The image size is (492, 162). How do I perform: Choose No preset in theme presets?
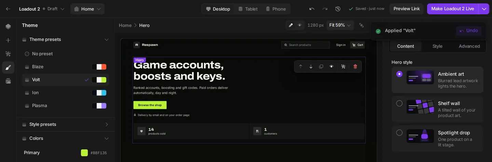point(66,54)
